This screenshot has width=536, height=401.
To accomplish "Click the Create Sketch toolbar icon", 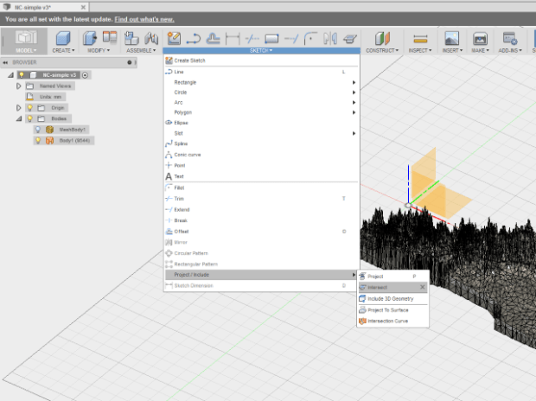I will pyautogui.click(x=174, y=38).
